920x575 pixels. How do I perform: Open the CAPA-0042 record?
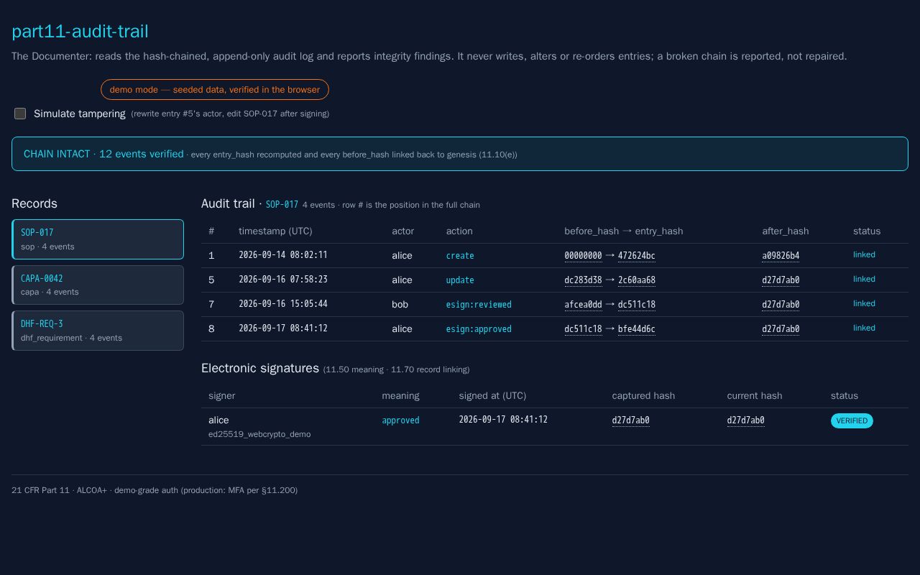(98, 285)
